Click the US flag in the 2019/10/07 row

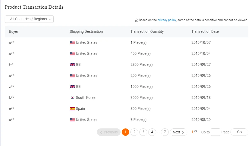coord(73,43)
